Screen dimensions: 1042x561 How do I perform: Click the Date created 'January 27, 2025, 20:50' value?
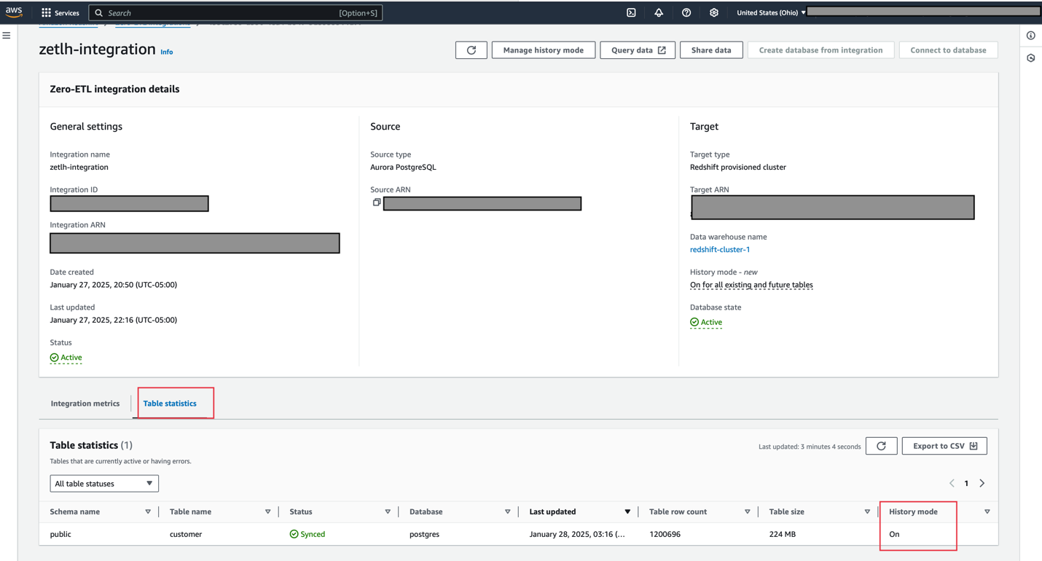point(114,285)
